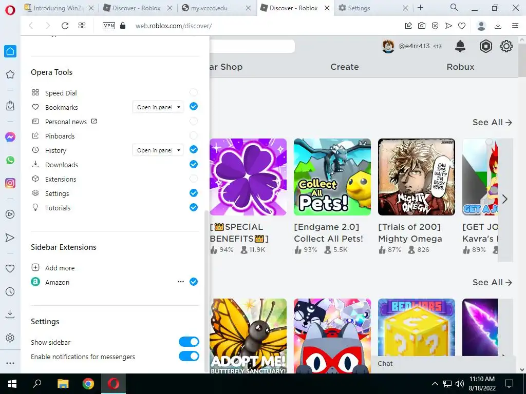Take a snapshot with camera icon
Screen dimensions: 526x394
[x=422, y=26]
